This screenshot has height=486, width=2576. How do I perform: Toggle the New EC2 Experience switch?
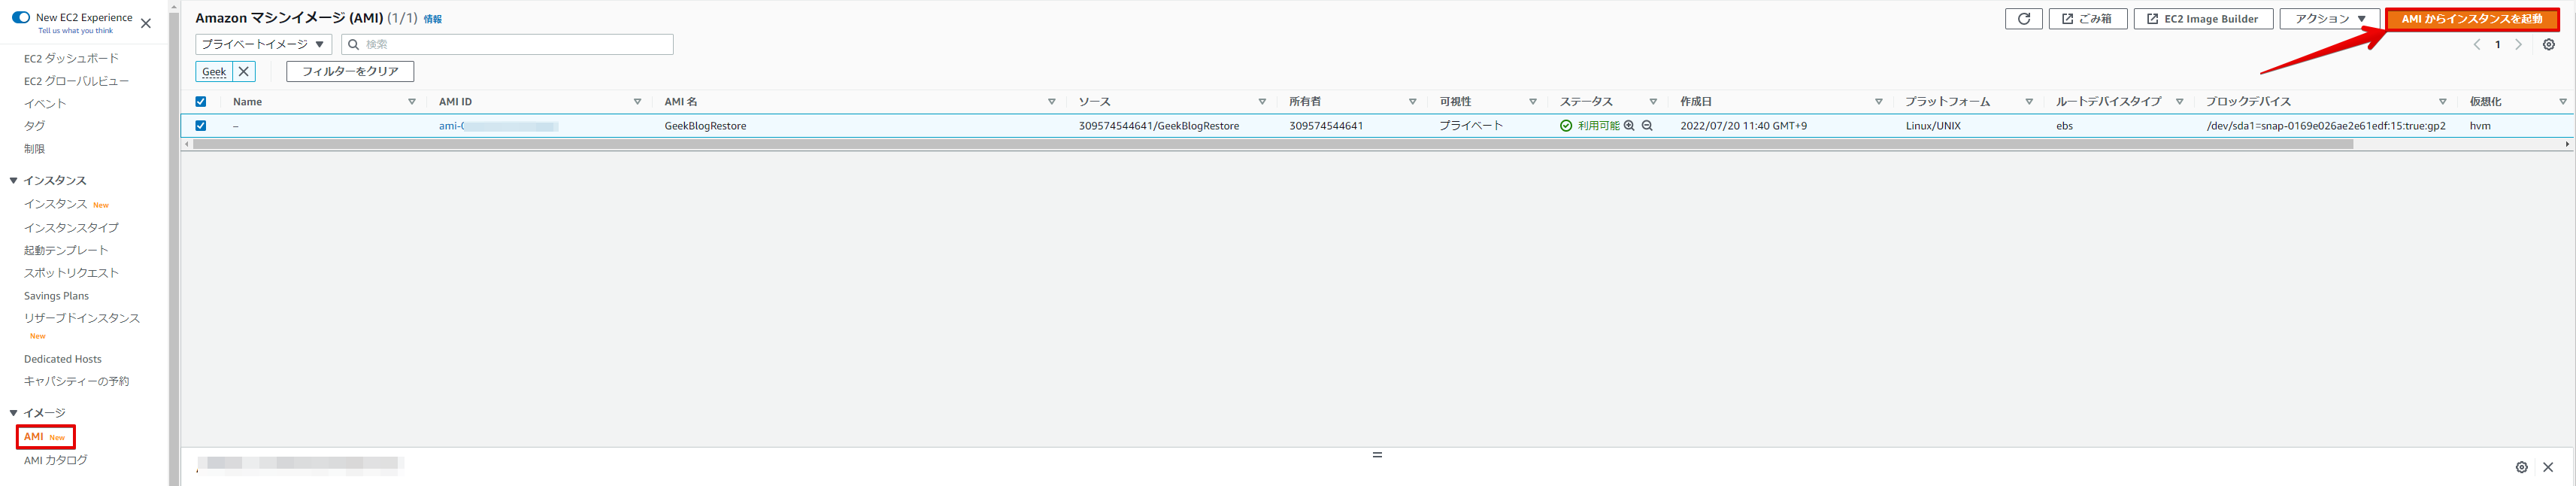(21, 17)
